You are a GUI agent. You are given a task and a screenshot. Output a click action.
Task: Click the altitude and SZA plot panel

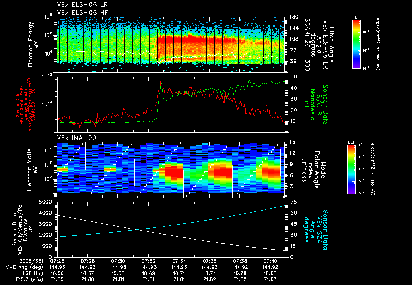(171, 229)
